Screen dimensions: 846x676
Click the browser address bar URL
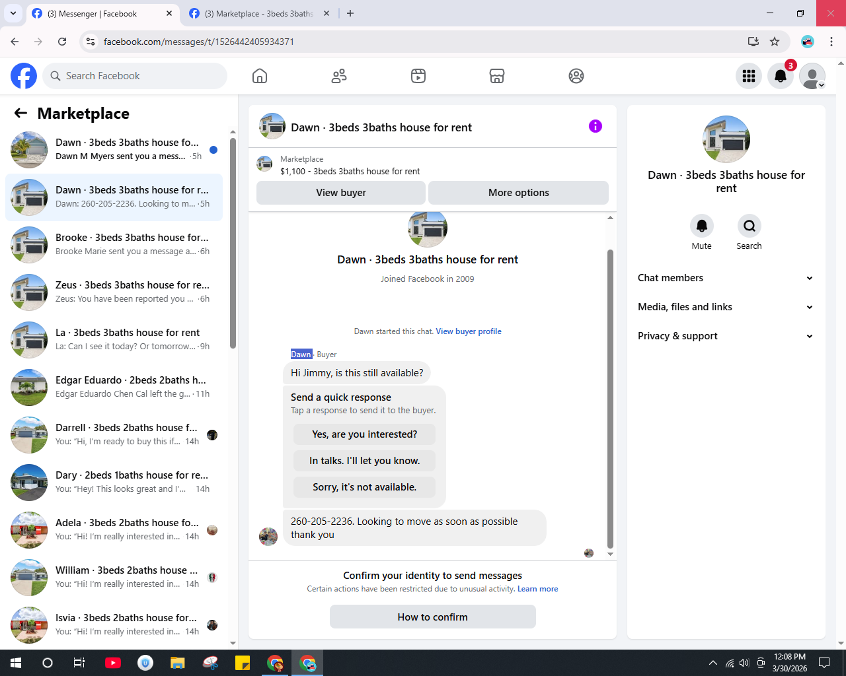199,42
